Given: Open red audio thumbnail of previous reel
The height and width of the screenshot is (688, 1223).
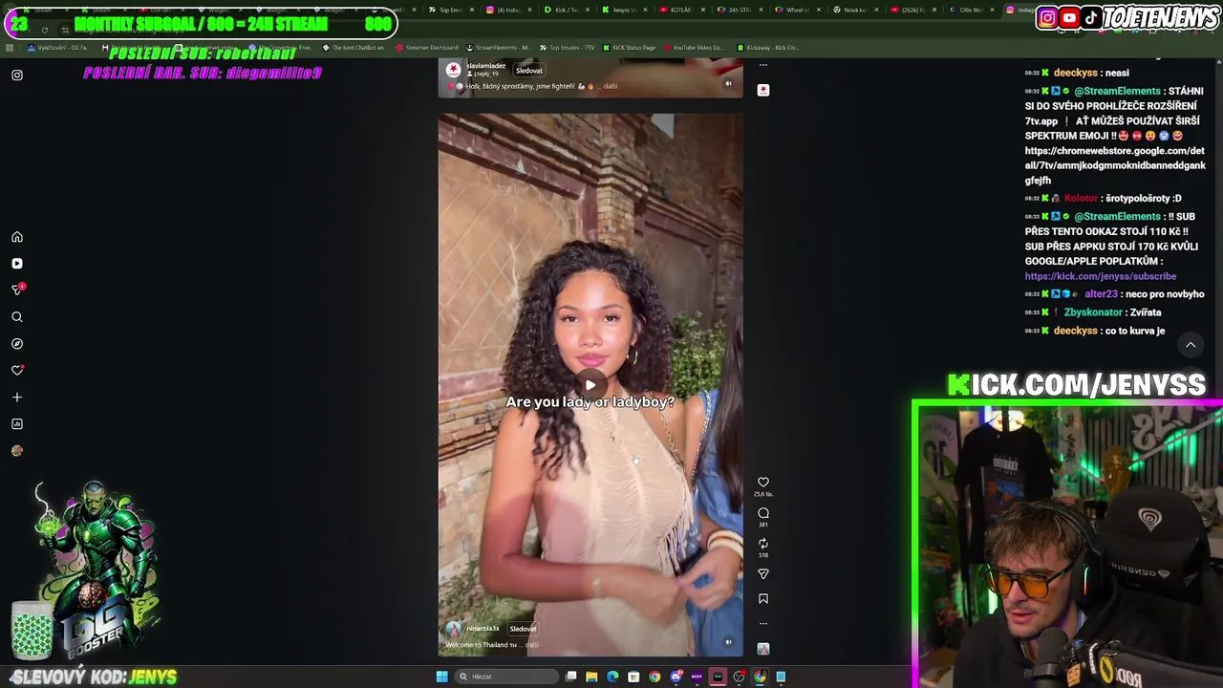Looking at the screenshot, I should coord(763,90).
